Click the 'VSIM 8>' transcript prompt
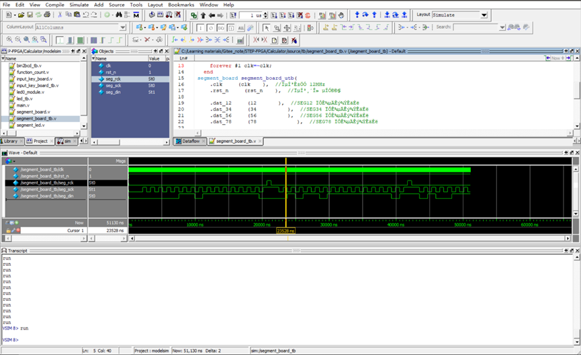Screen dimensions: 581x355 (x=10, y=340)
